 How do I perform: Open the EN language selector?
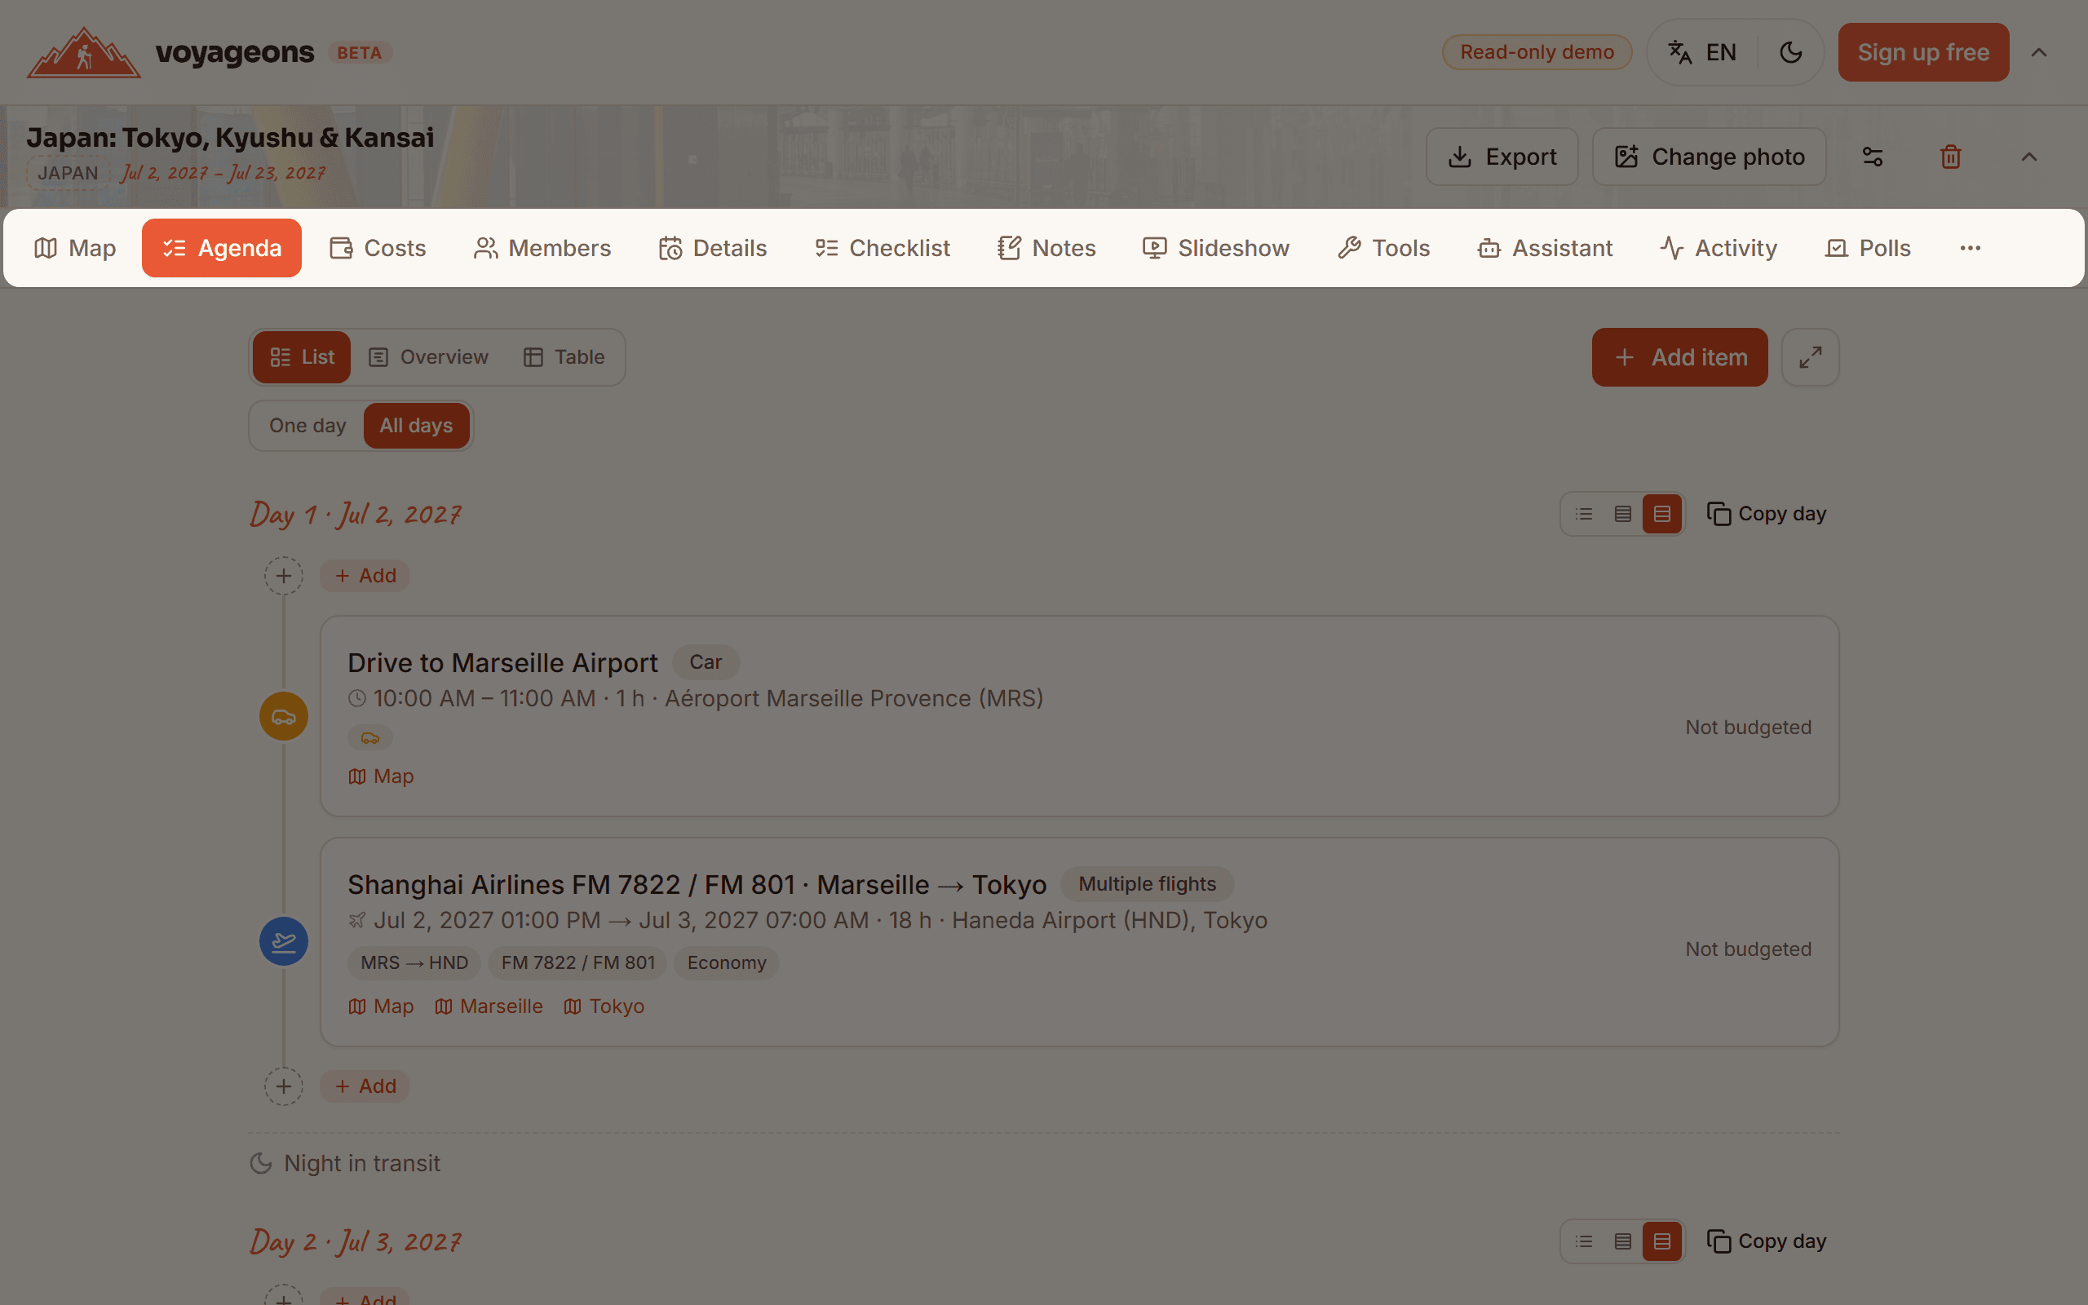[x=1702, y=53]
